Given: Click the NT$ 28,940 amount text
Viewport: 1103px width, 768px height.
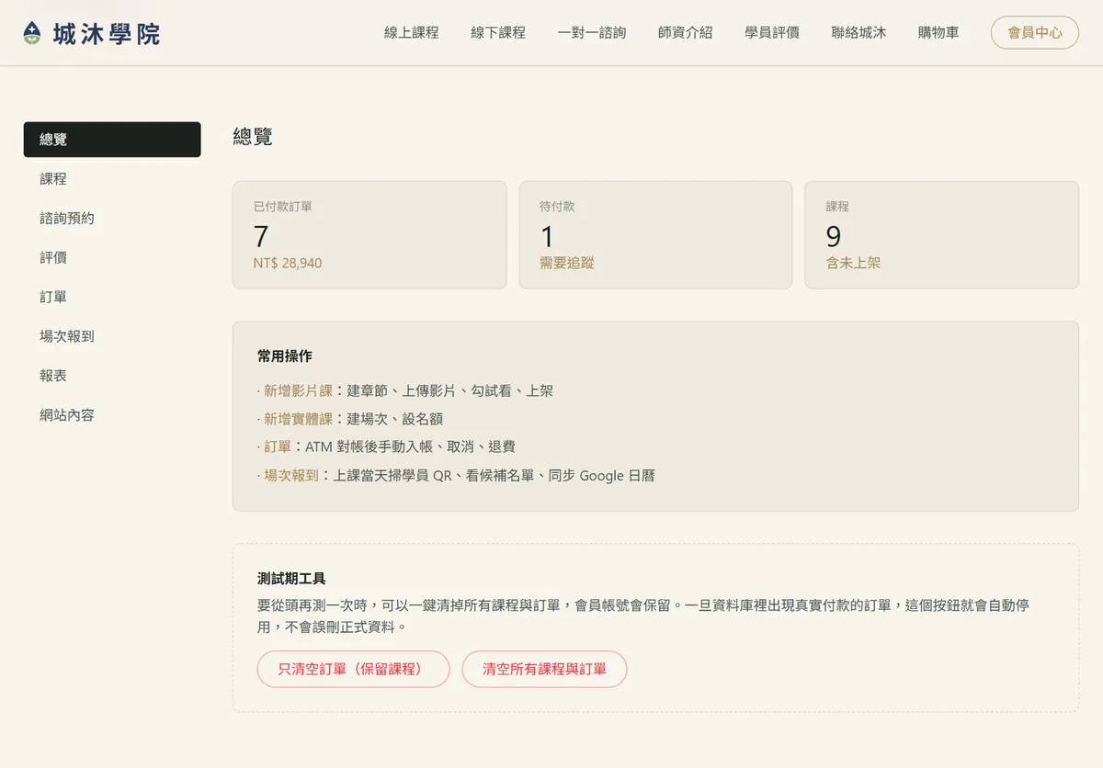Looking at the screenshot, I should [288, 264].
